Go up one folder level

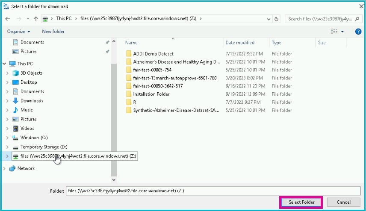point(36,19)
